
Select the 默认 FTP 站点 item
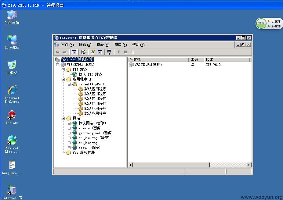[90, 74]
